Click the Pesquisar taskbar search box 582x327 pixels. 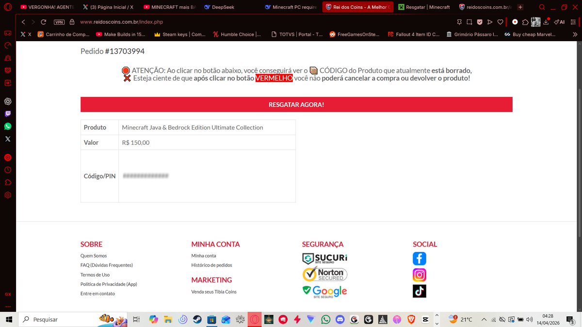pos(73,319)
